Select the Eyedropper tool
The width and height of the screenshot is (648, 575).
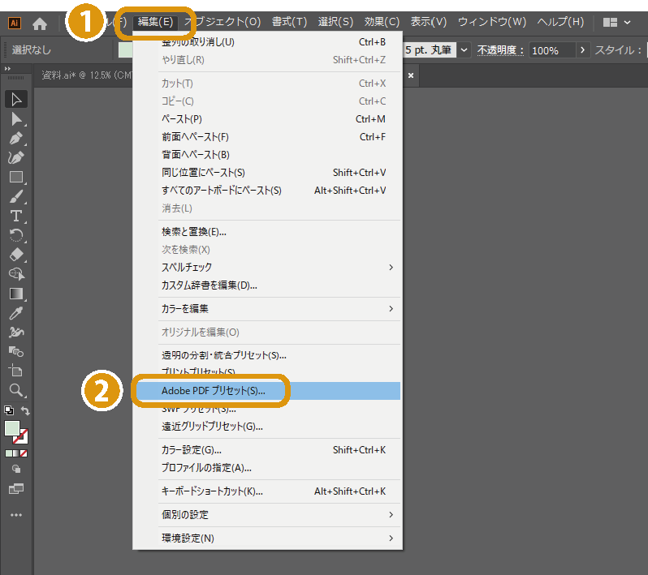tap(16, 313)
